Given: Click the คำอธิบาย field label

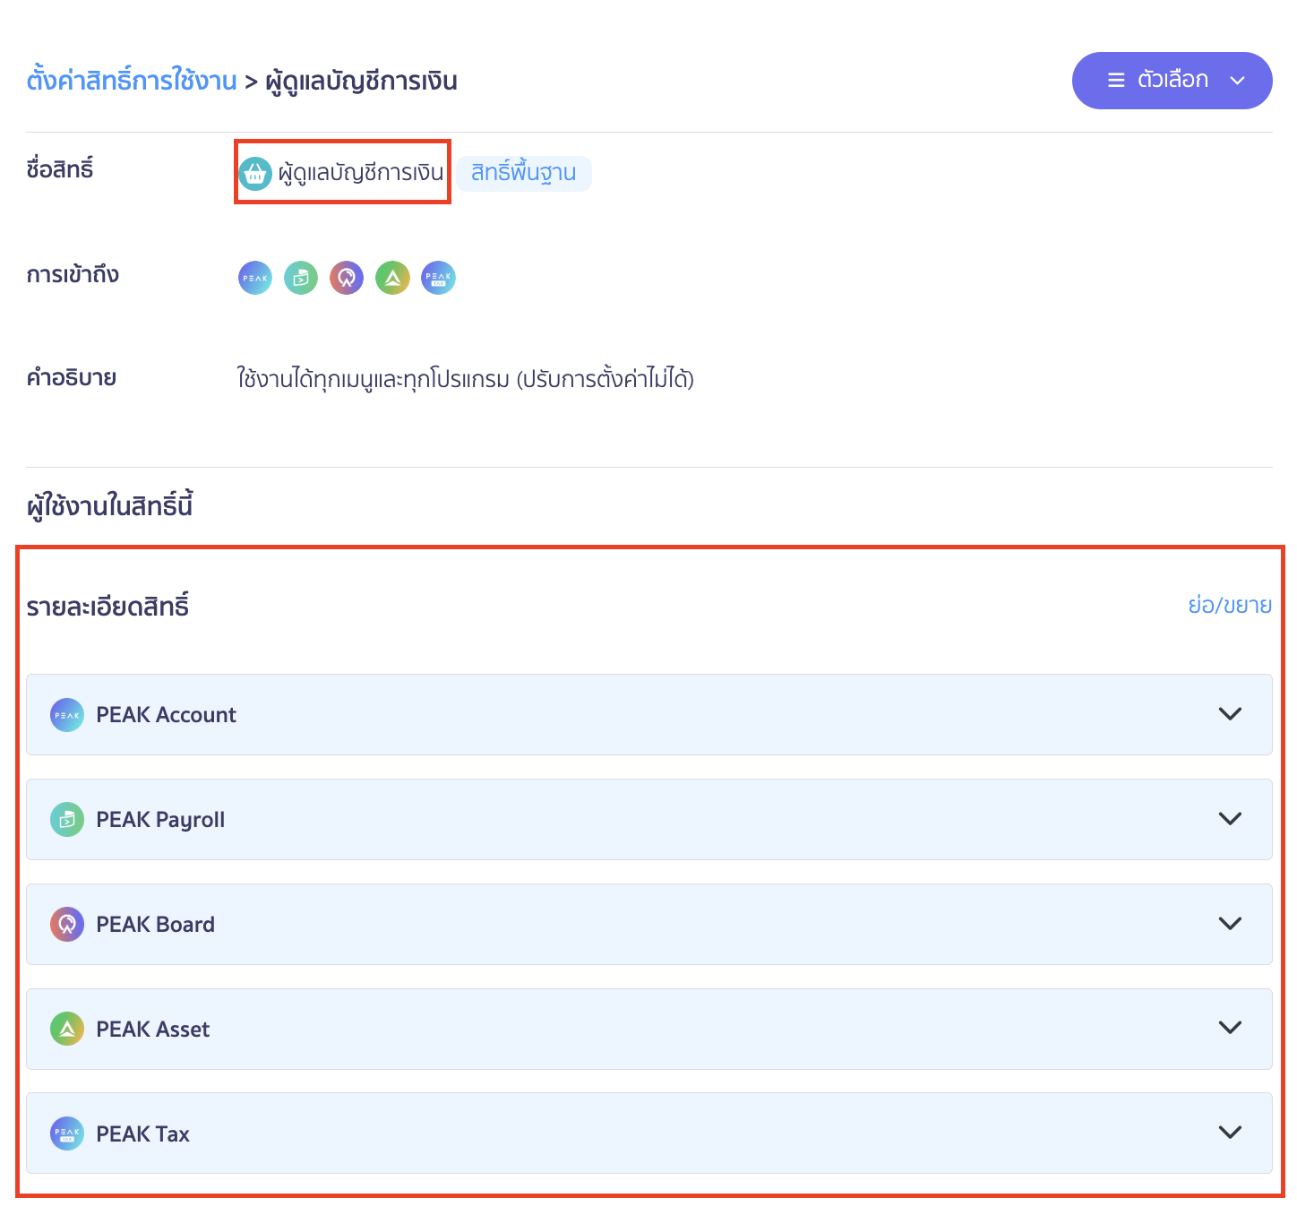Looking at the screenshot, I should pos(72,378).
